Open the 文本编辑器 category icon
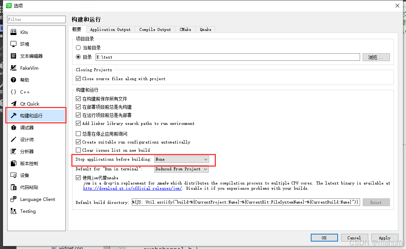This screenshot has height=249, width=406. pyautogui.click(x=13, y=56)
